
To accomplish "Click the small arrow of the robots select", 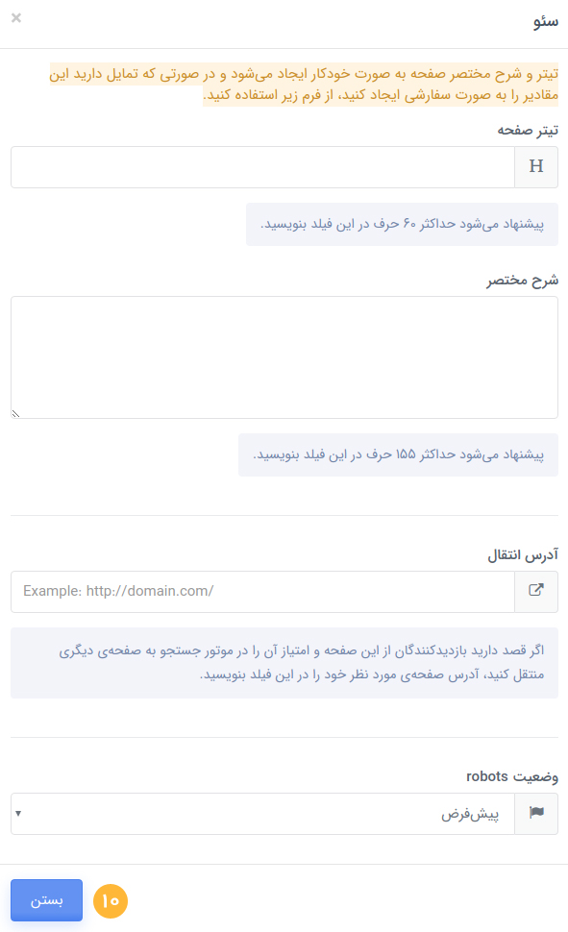I will pyautogui.click(x=18, y=813).
